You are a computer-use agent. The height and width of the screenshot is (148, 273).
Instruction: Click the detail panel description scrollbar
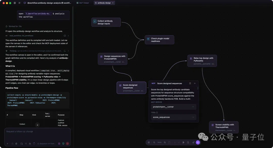click(198, 88)
